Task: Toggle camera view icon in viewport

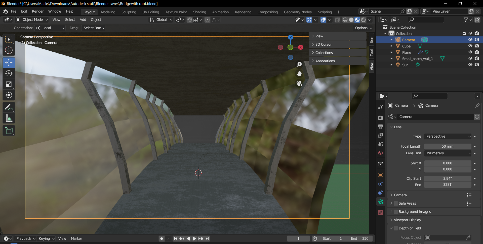Action: coord(299,83)
